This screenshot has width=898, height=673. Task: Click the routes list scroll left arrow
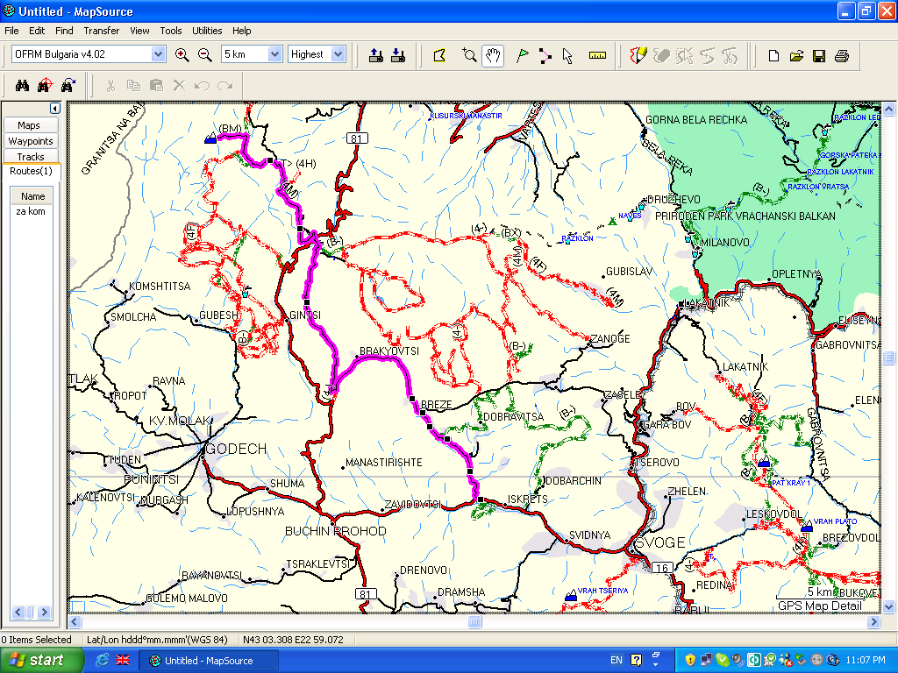tap(18, 613)
